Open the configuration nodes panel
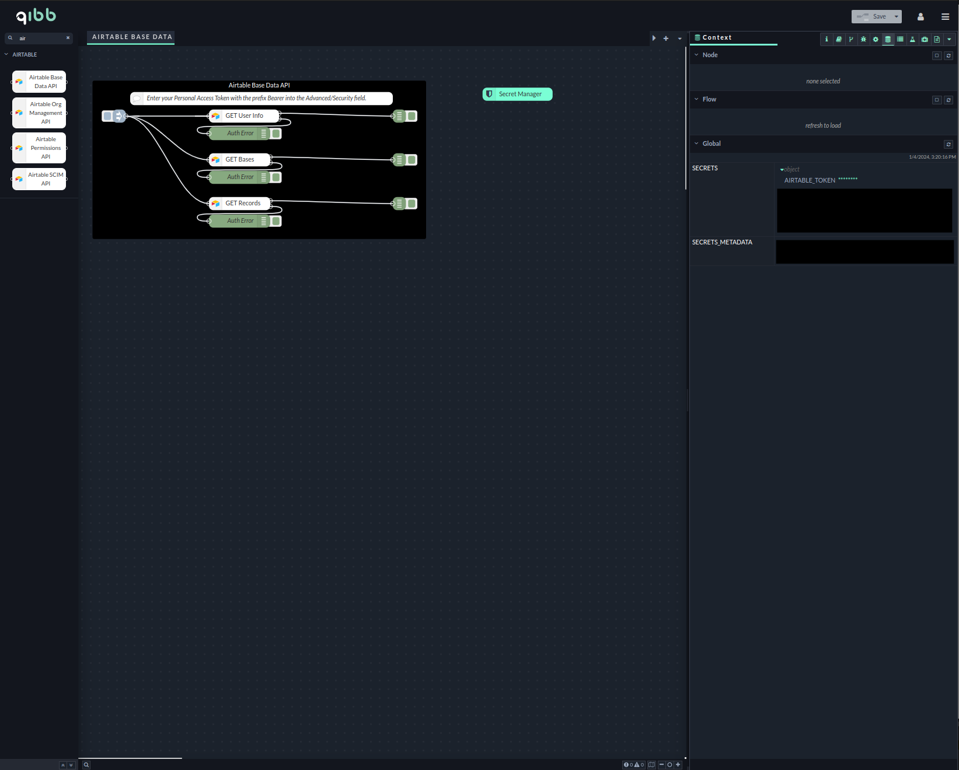Viewport: 959px width, 770px height. 875,39
